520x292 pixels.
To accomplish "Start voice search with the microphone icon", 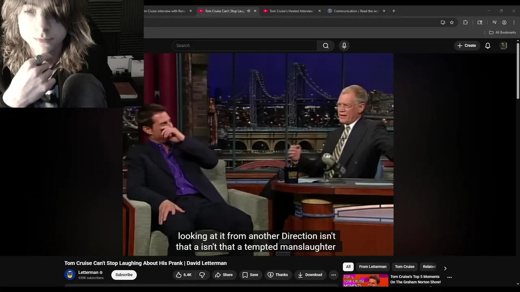I will tap(344, 45).
